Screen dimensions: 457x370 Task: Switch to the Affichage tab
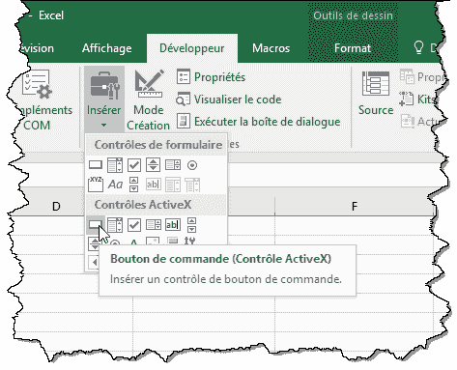click(x=107, y=48)
